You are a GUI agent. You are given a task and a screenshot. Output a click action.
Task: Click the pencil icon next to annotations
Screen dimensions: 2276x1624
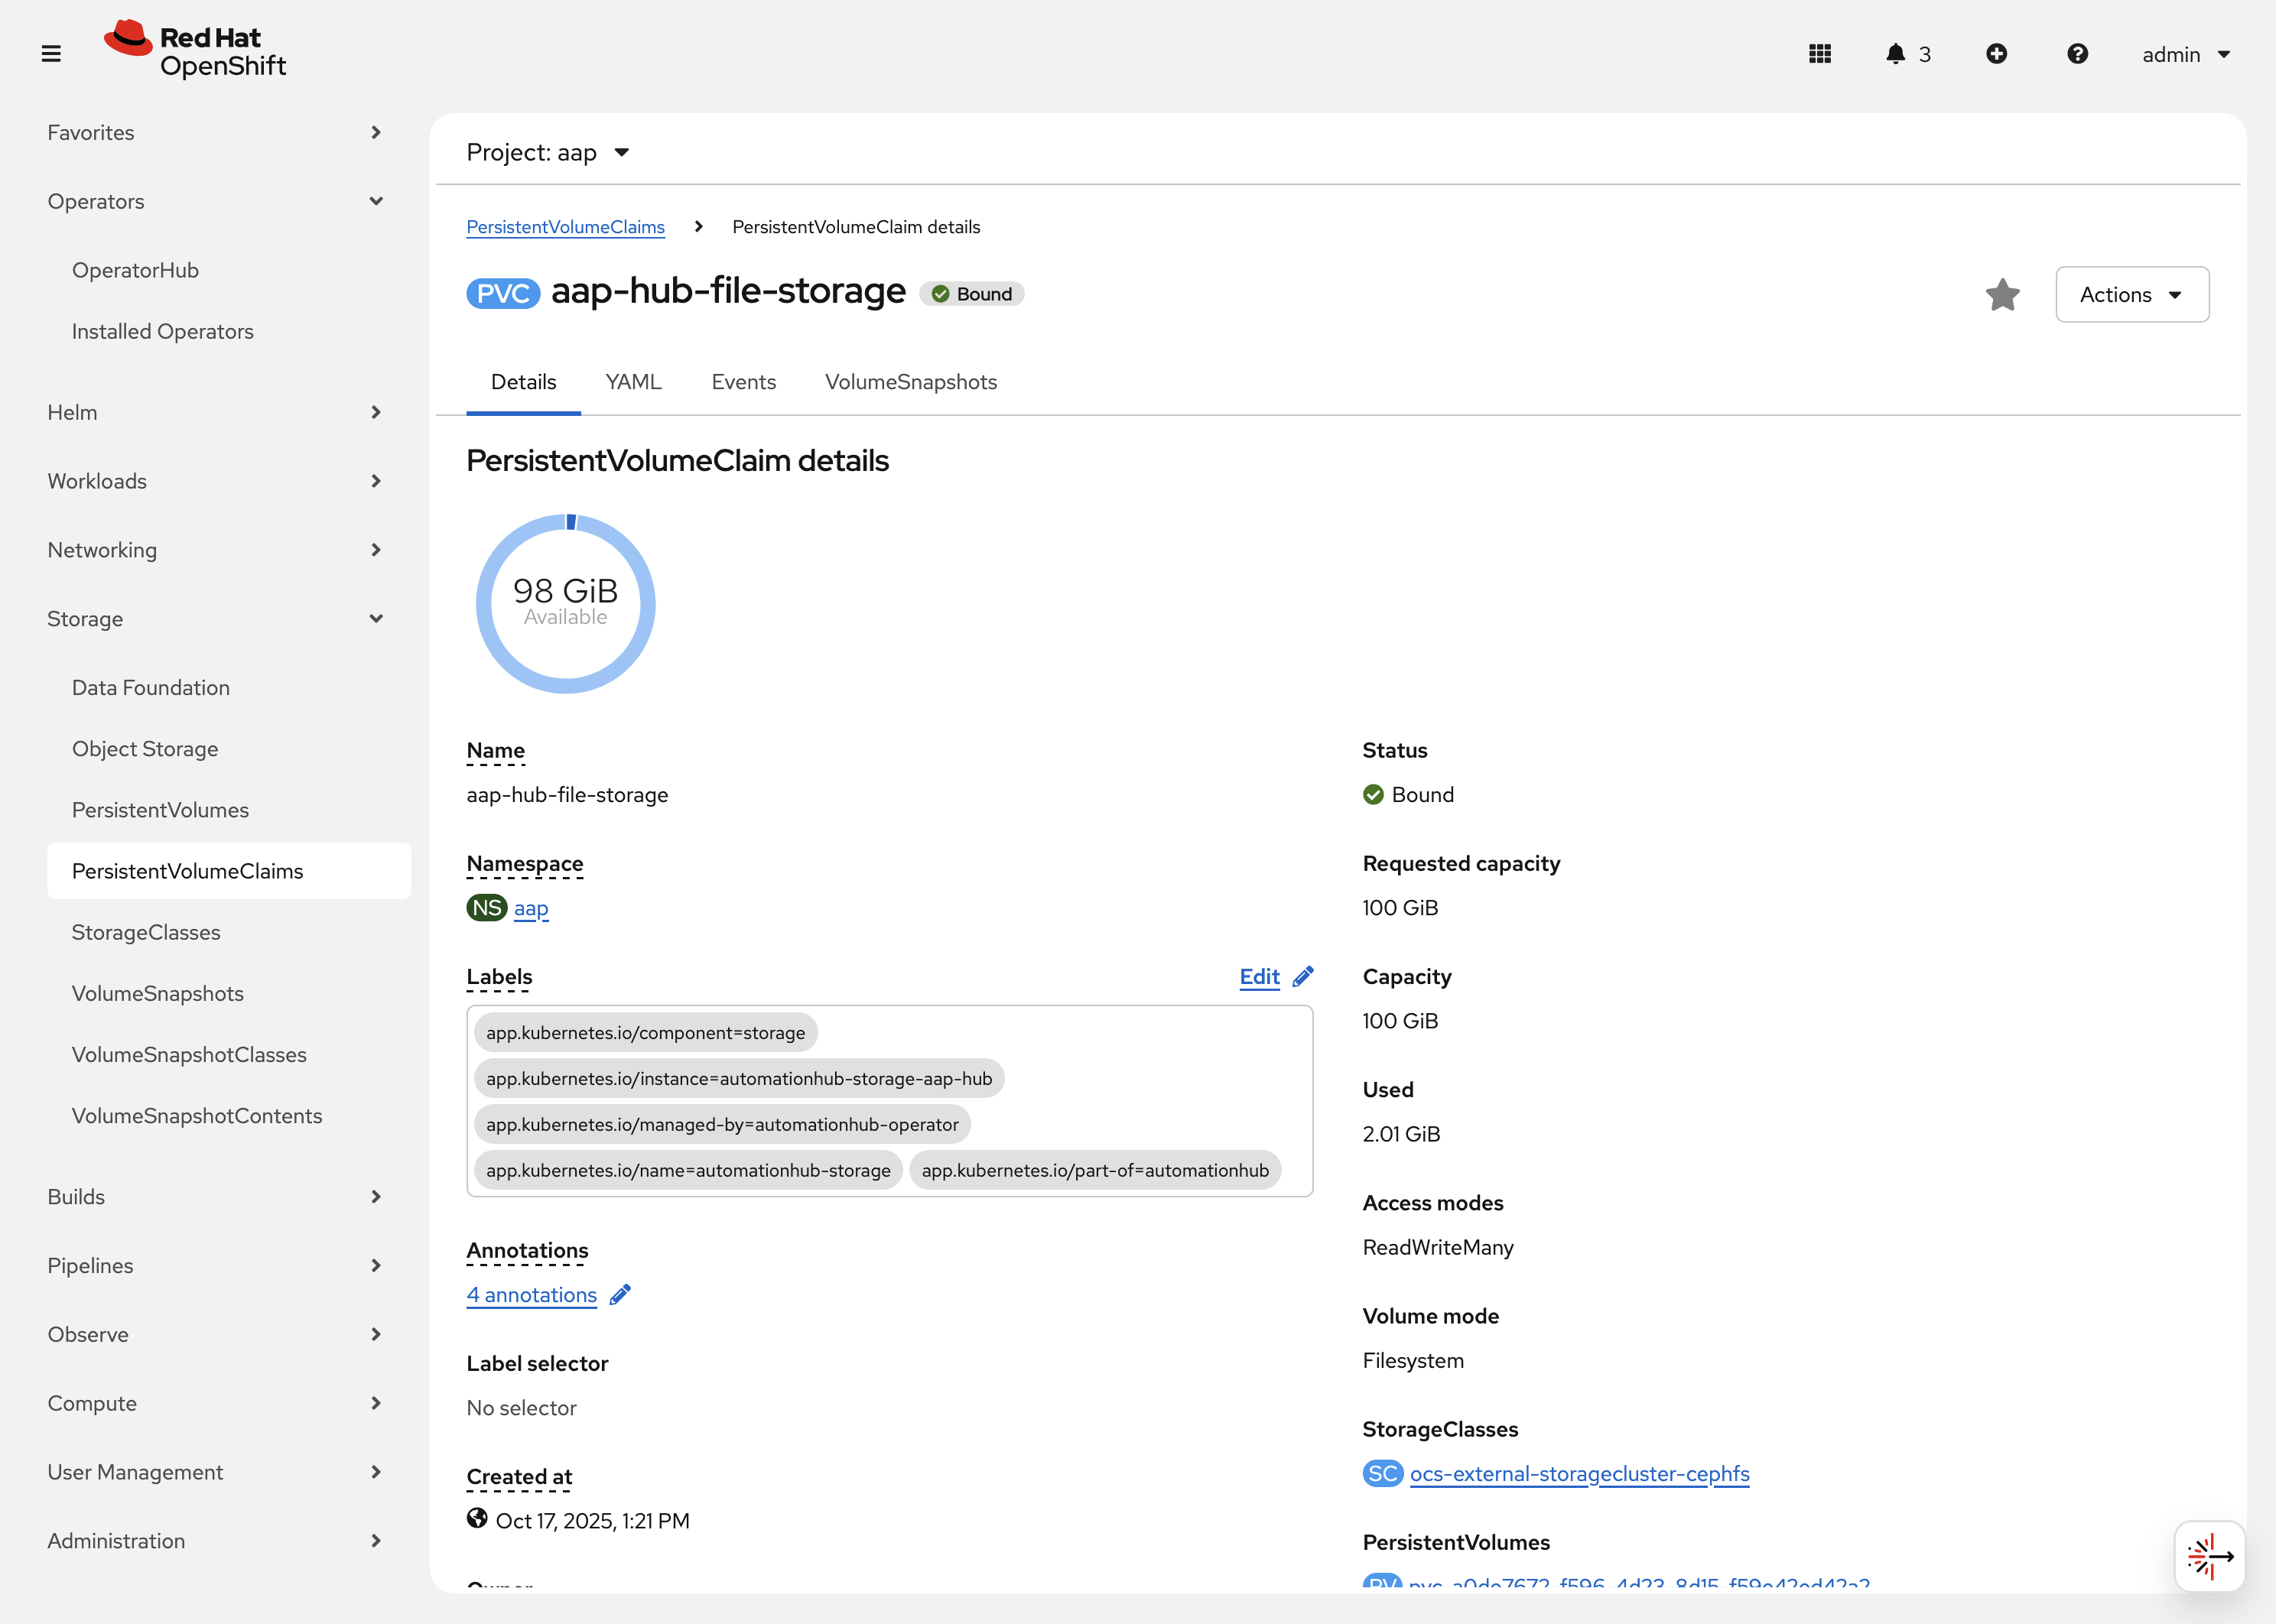(620, 1295)
